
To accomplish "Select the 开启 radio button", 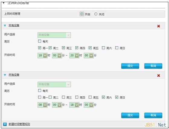I will 82,14.
